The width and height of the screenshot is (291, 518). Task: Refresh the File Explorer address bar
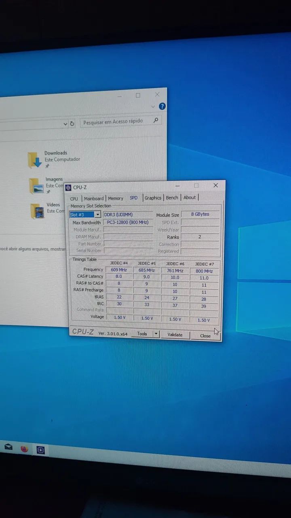[72, 124]
